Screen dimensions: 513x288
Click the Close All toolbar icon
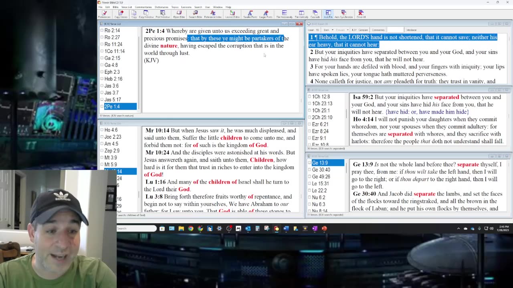pos(361,14)
